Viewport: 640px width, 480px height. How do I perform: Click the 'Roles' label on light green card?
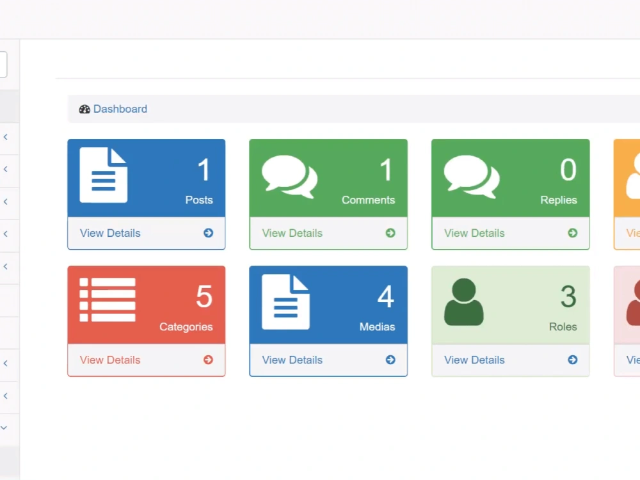click(563, 327)
